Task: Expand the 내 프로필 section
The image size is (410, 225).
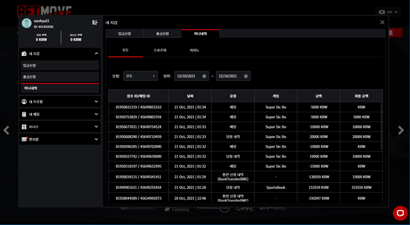Action: [x=96, y=101]
